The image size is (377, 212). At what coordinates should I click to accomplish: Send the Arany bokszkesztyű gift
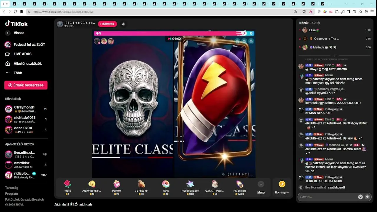(x=92, y=187)
